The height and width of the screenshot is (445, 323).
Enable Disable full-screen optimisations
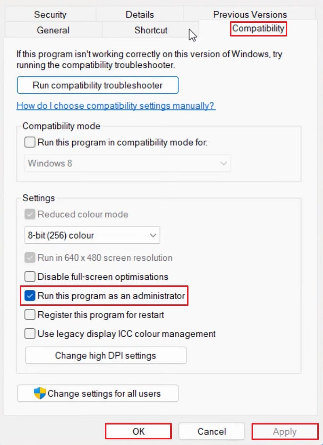[29, 276]
